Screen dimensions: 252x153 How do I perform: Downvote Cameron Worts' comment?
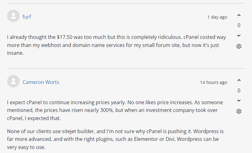[239, 100]
